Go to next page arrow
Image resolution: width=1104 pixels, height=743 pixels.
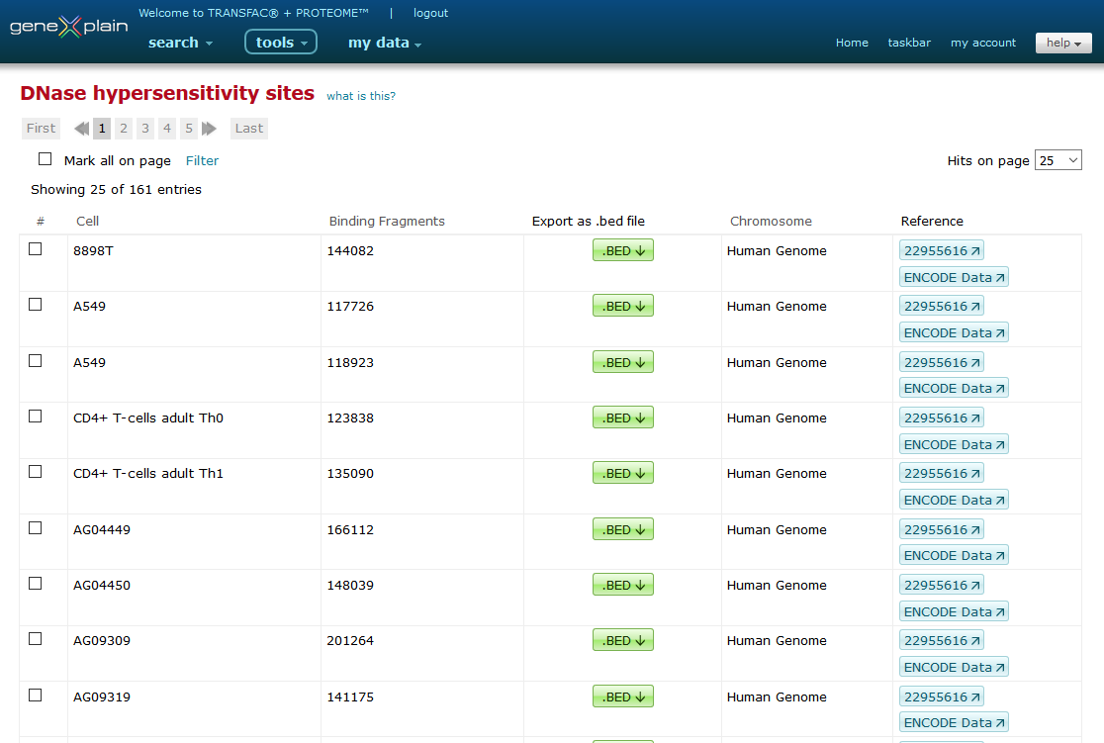[x=209, y=129]
